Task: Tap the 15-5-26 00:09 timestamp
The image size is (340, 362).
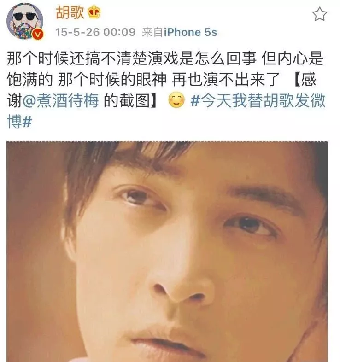Action: coord(95,32)
